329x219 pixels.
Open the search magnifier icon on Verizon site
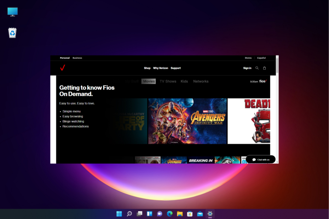(257, 68)
